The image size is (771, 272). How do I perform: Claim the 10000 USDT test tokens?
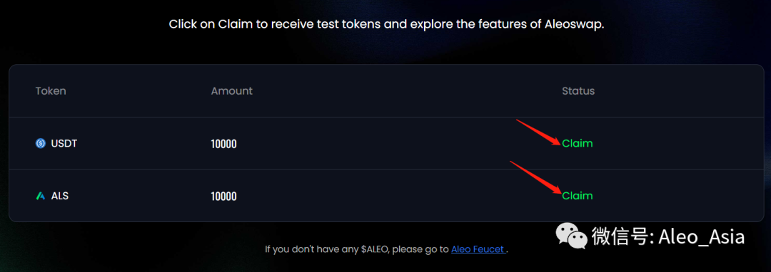(578, 144)
